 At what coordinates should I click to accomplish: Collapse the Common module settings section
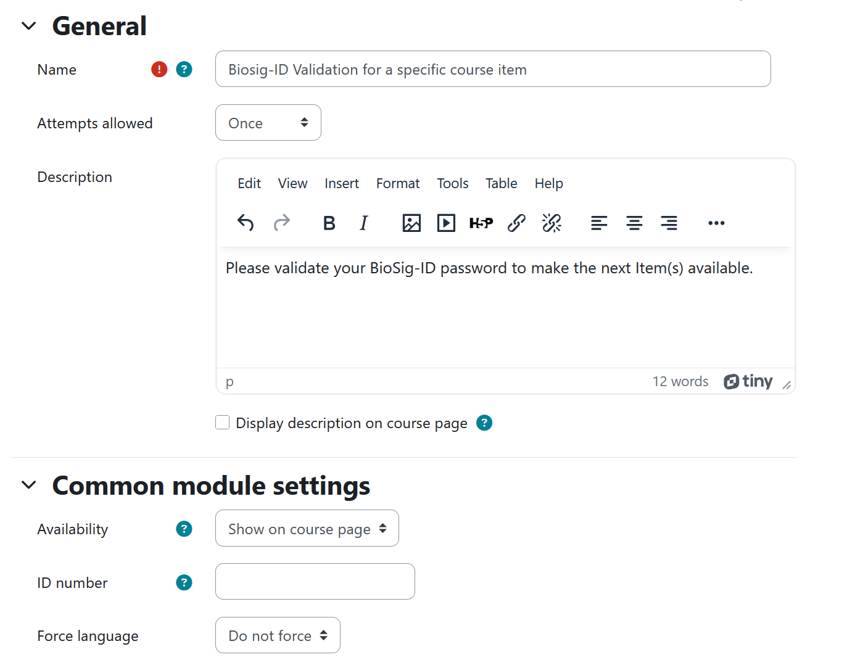(29, 485)
